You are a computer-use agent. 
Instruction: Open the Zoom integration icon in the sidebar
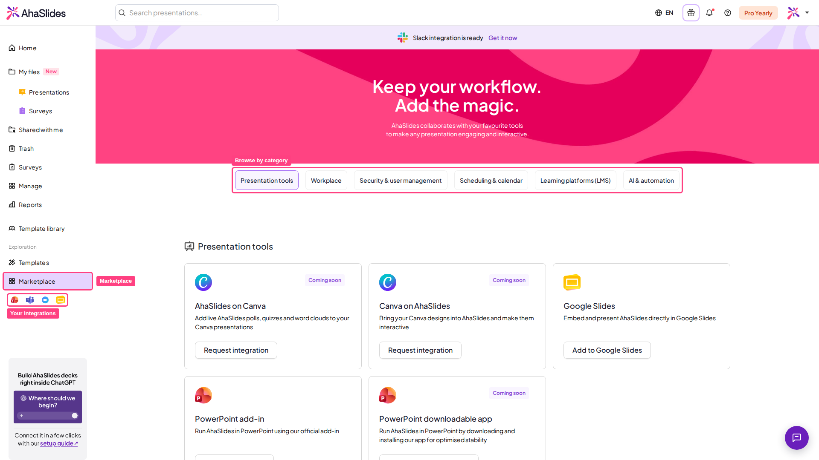pos(45,300)
